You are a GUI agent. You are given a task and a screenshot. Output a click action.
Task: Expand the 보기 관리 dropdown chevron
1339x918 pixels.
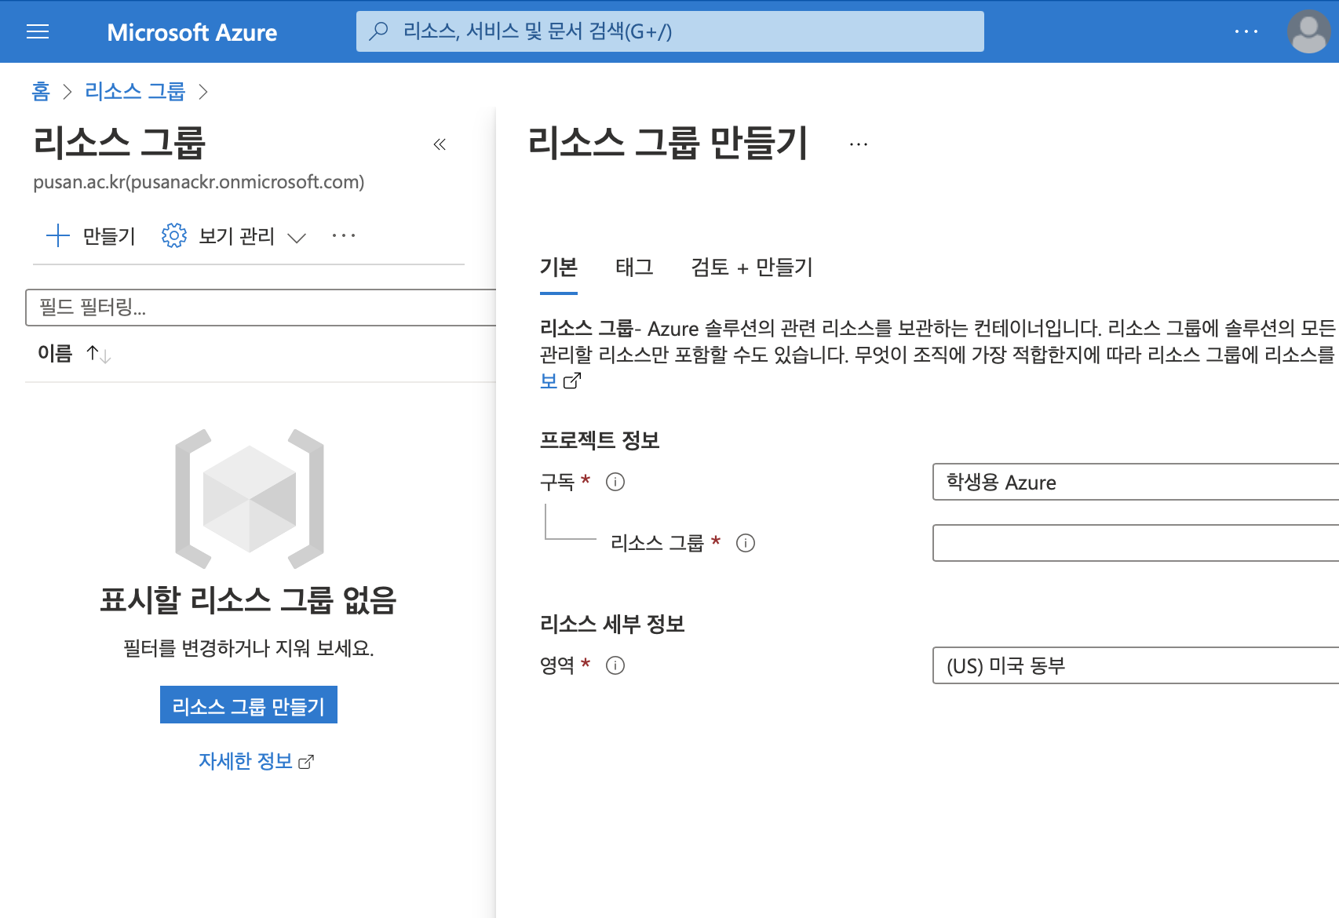click(x=297, y=237)
